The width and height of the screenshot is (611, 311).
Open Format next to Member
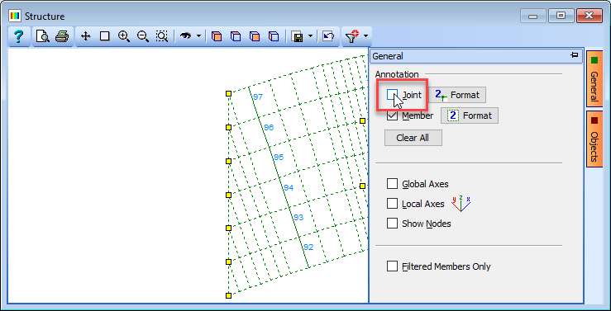[x=470, y=115]
